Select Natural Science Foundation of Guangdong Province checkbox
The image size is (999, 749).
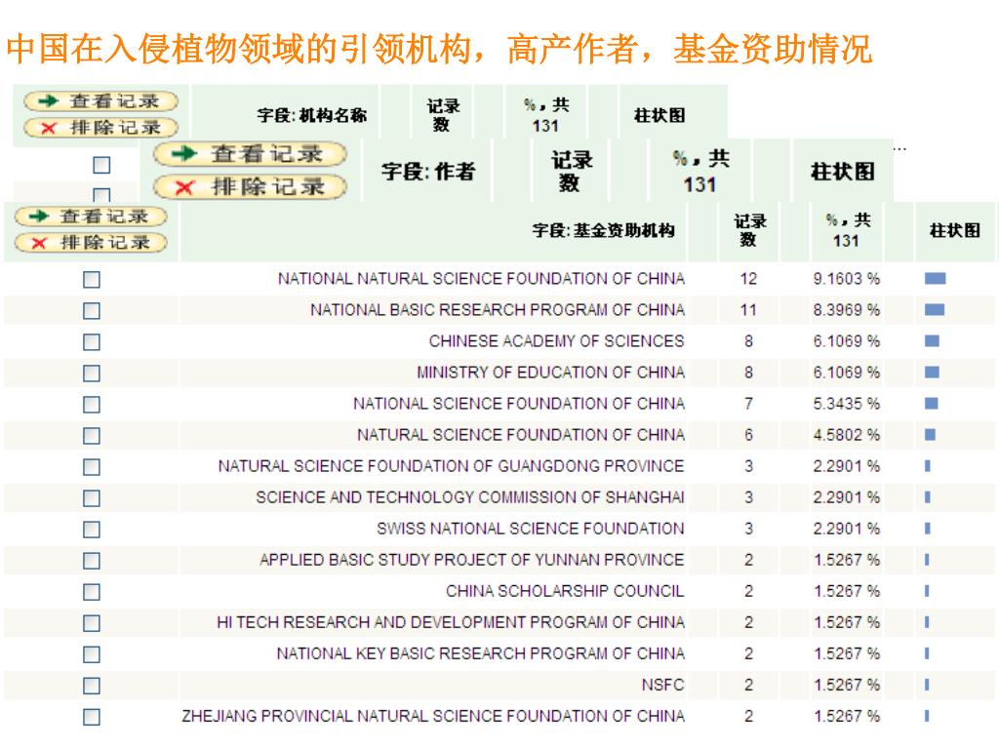tap(92, 466)
